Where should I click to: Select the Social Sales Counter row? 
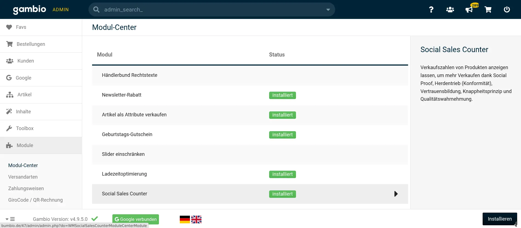coord(250,194)
